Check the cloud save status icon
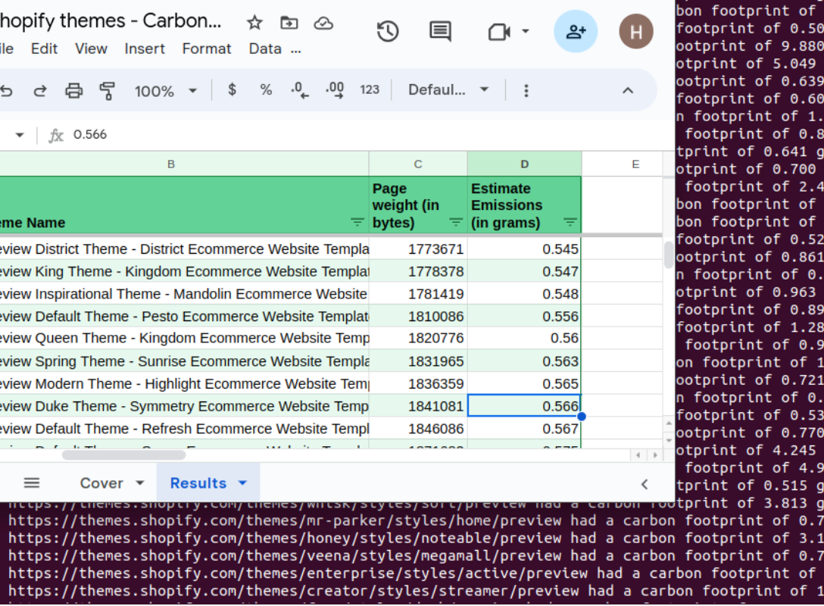 (x=323, y=23)
